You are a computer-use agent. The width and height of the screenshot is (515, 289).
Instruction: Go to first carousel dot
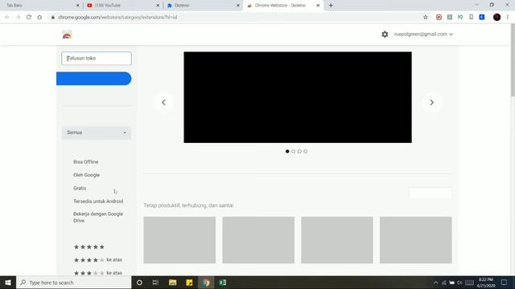(287, 152)
